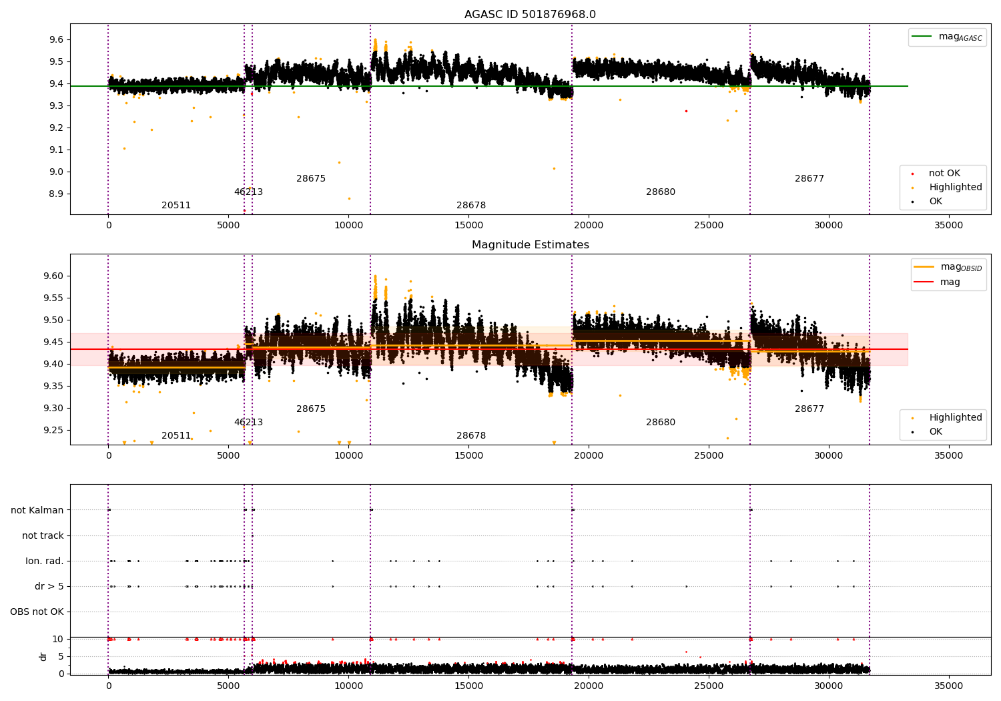Click 'OK' legend label in the top plot's lower legend

pyautogui.click(x=936, y=202)
